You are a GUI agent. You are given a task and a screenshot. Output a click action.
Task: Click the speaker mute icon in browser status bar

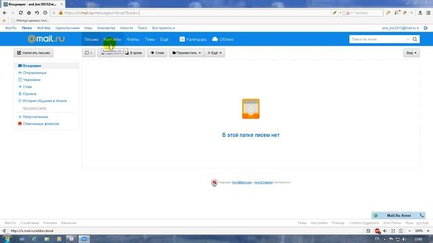[385, 231]
